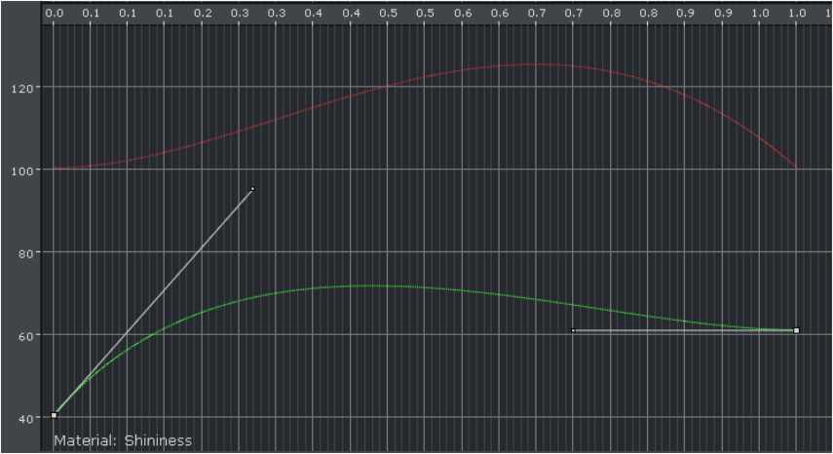Click the 0.2 mark on the time ruler
The width and height of the screenshot is (833, 454).
click(203, 15)
